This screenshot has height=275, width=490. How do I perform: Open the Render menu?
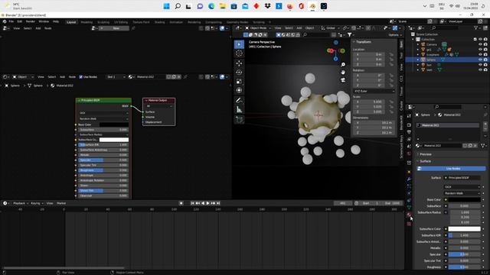coord(31,21)
